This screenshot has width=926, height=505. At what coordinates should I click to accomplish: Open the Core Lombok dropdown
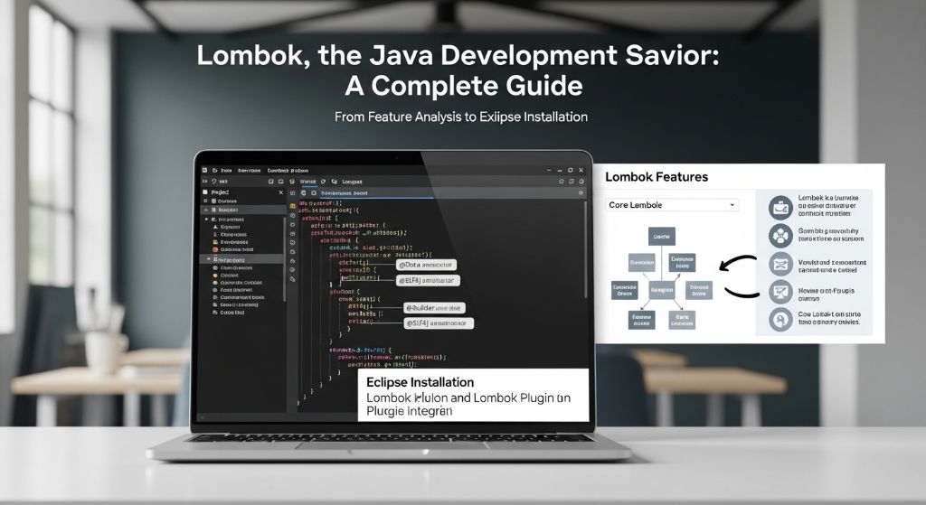pos(671,205)
